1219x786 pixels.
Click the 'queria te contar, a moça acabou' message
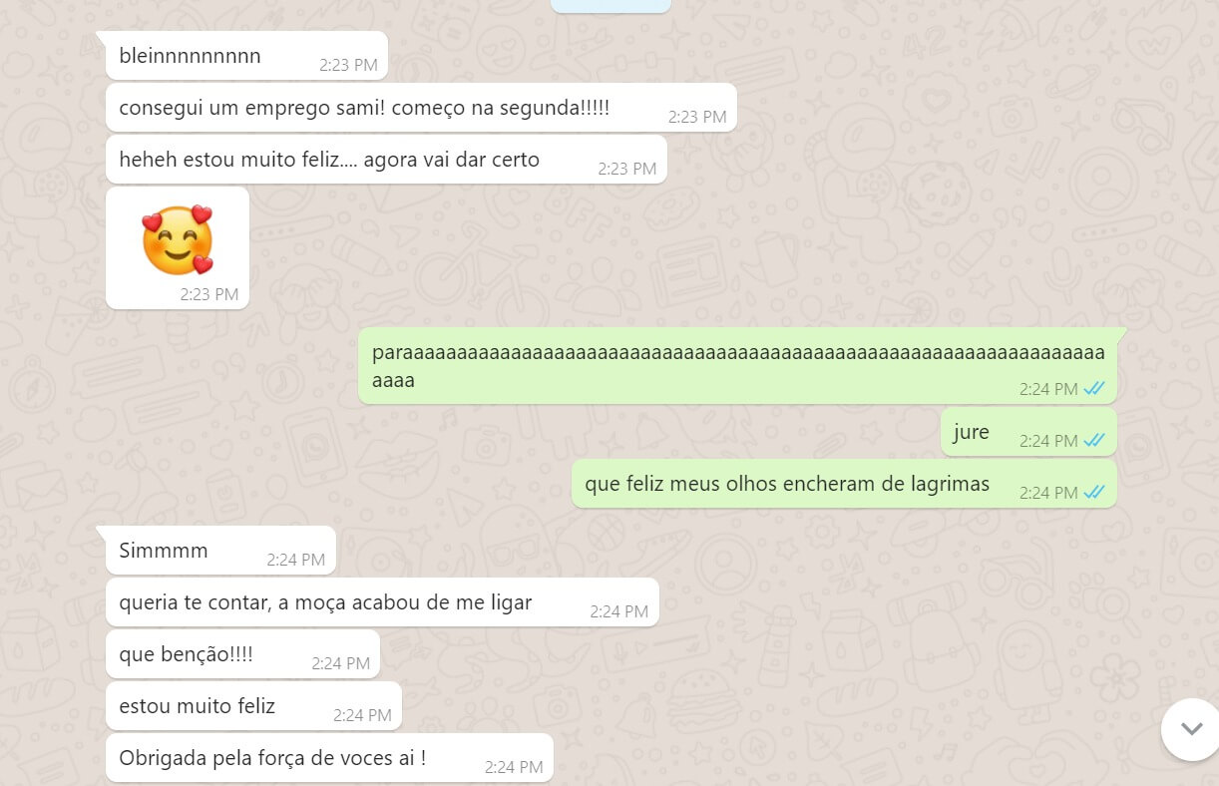[x=382, y=602]
